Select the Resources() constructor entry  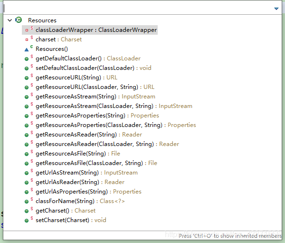point(52,49)
